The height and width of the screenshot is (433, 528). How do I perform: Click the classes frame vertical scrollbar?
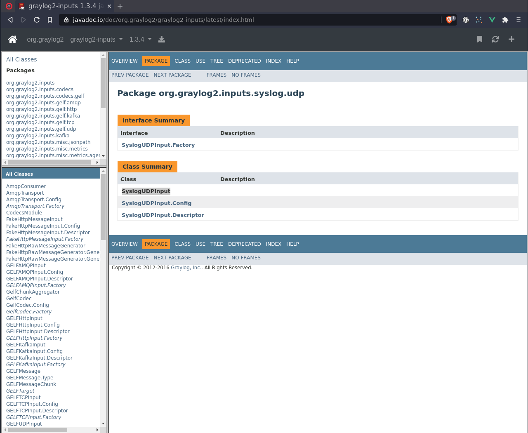click(x=104, y=207)
